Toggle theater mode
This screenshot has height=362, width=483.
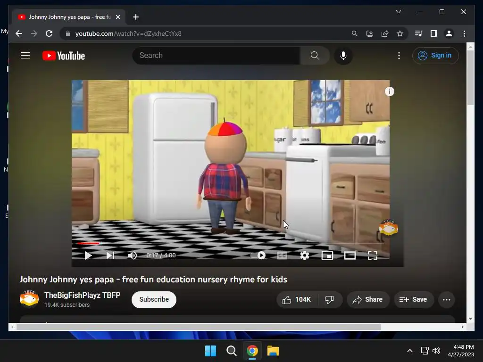(350, 255)
